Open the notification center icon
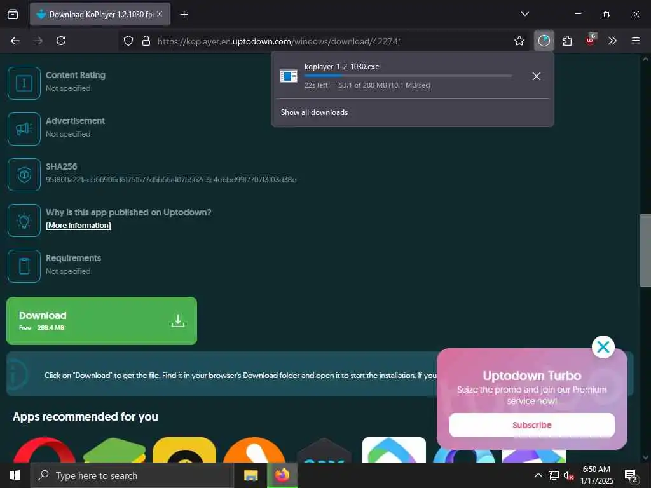 click(x=631, y=475)
